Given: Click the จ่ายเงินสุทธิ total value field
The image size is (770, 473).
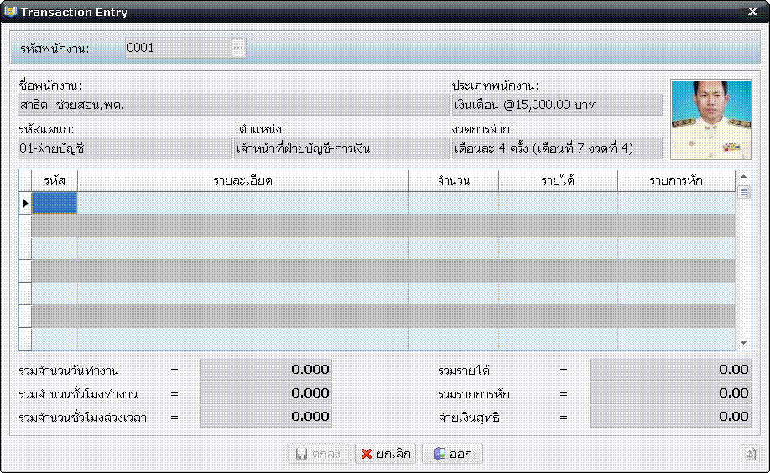Looking at the screenshot, I should pos(670,417).
